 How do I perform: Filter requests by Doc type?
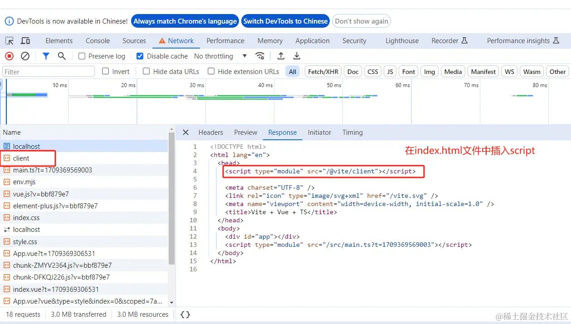(x=353, y=72)
